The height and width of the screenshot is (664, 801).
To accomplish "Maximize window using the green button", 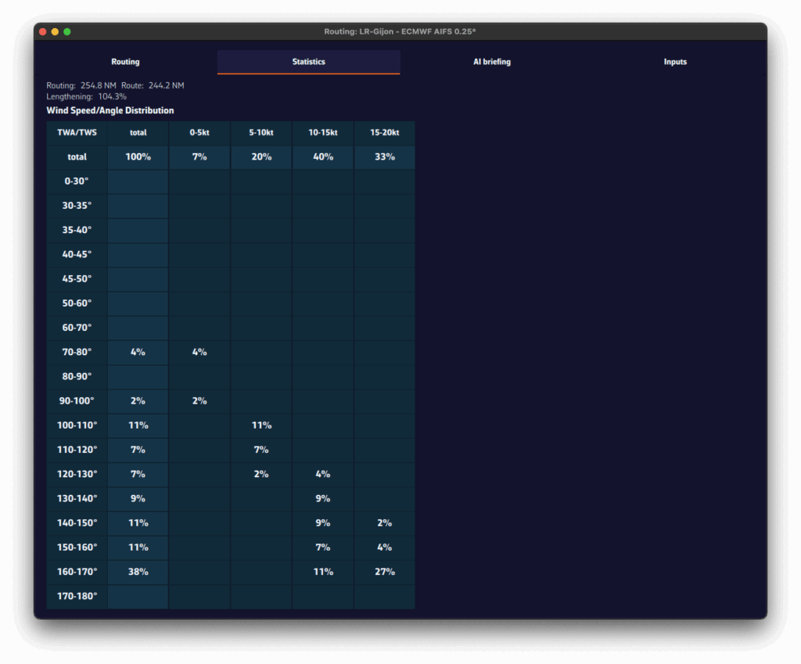I will tap(67, 32).
